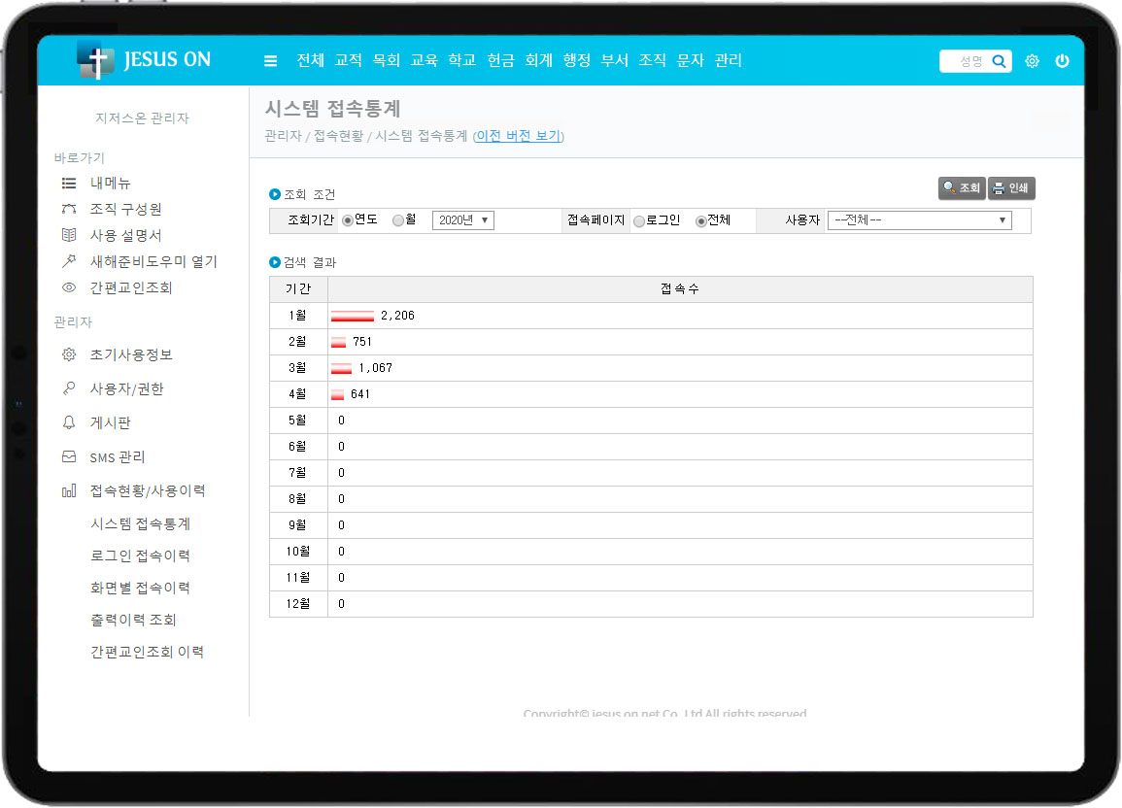This screenshot has height=808, width=1122.
Task: Open the 교적 top menu
Action: tap(348, 61)
